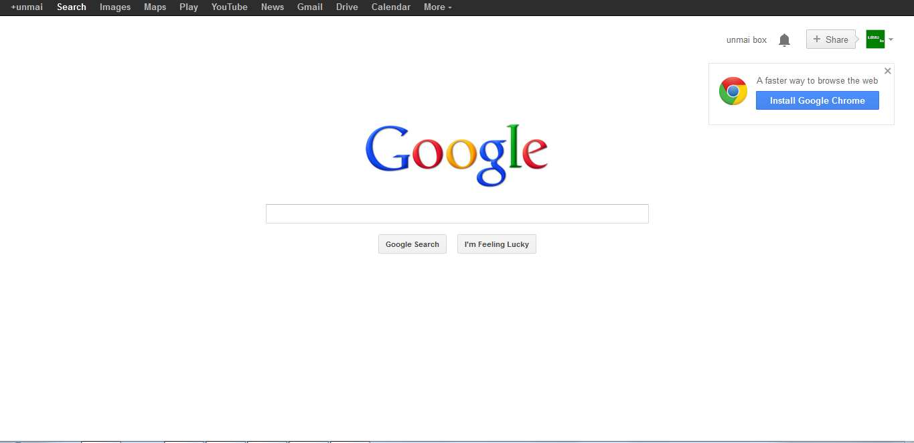Open the +unmai Google+ link
This screenshot has width=914, height=443.
pos(27,7)
